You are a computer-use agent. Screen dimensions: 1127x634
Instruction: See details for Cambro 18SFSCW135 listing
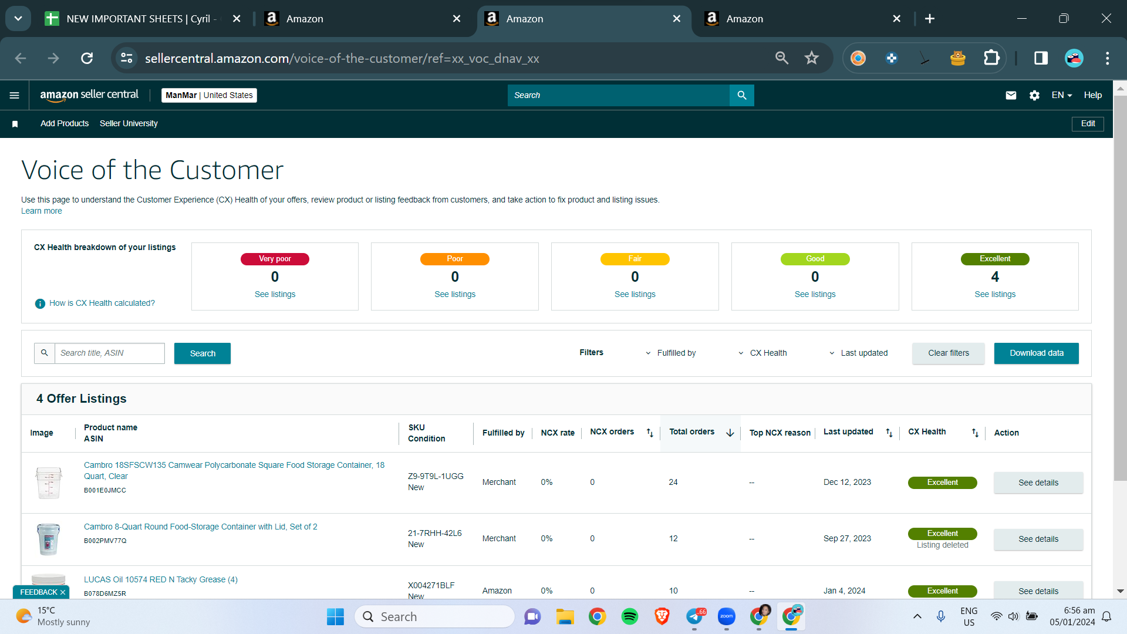pos(1038,483)
